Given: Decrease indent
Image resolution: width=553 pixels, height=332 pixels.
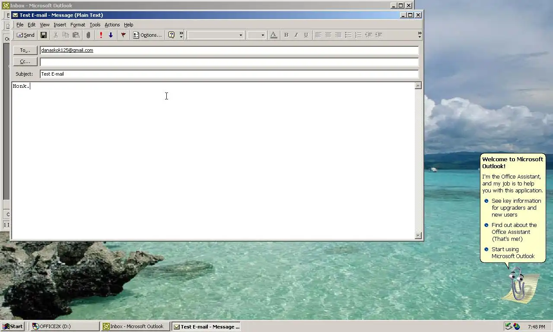Looking at the screenshot, I should [369, 35].
